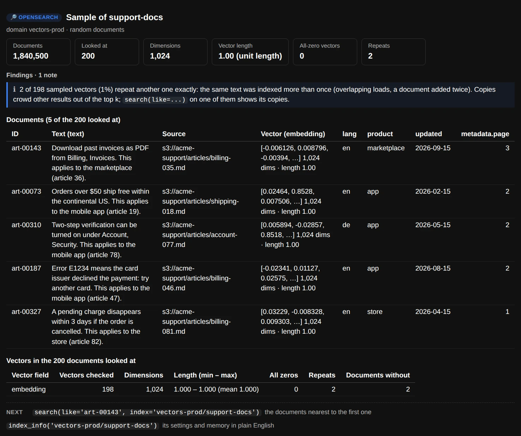Click the 'domain vectors-prod · random documents' subtitle

click(x=65, y=30)
